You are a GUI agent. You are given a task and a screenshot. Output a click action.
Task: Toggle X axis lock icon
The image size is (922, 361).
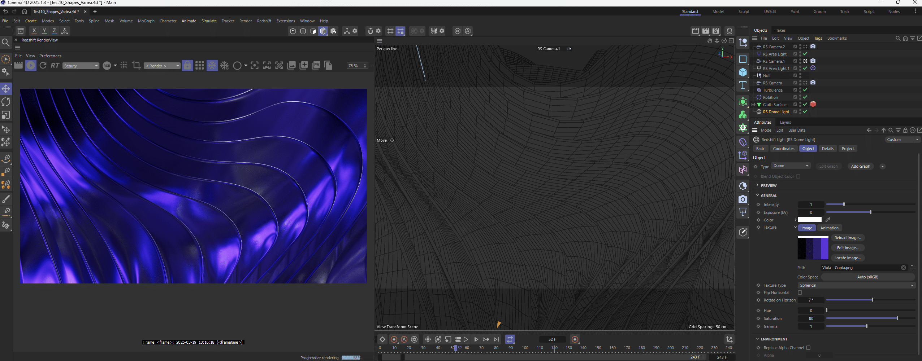pos(34,31)
